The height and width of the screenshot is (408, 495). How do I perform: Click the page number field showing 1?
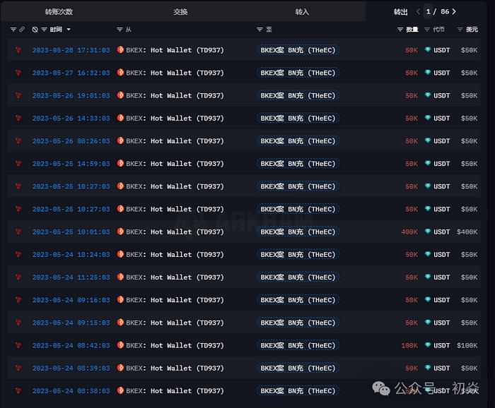point(428,12)
